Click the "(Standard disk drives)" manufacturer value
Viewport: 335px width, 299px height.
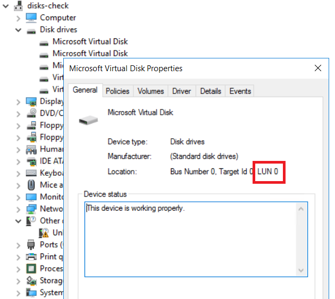(x=204, y=157)
